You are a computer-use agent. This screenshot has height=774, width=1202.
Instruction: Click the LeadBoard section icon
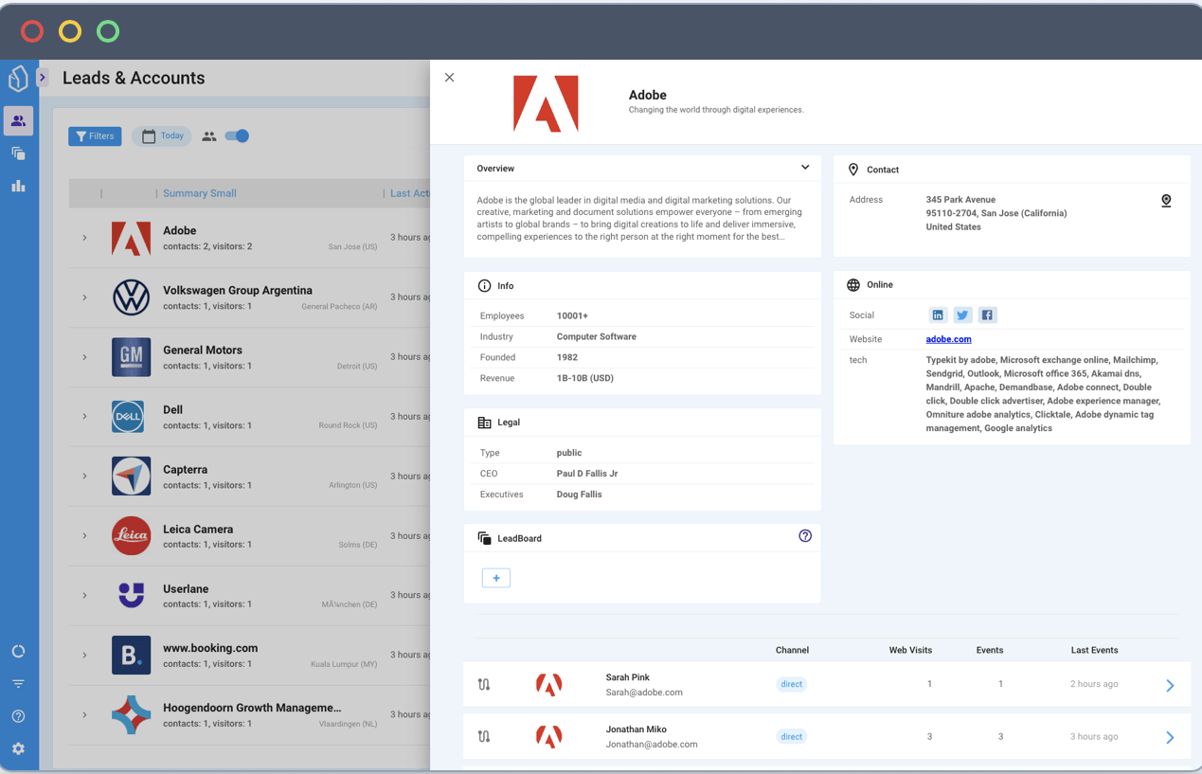point(484,538)
